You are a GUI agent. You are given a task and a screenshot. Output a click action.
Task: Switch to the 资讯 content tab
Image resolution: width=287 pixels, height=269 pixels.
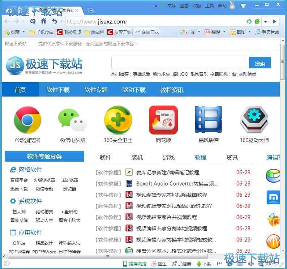pos(232,157)
